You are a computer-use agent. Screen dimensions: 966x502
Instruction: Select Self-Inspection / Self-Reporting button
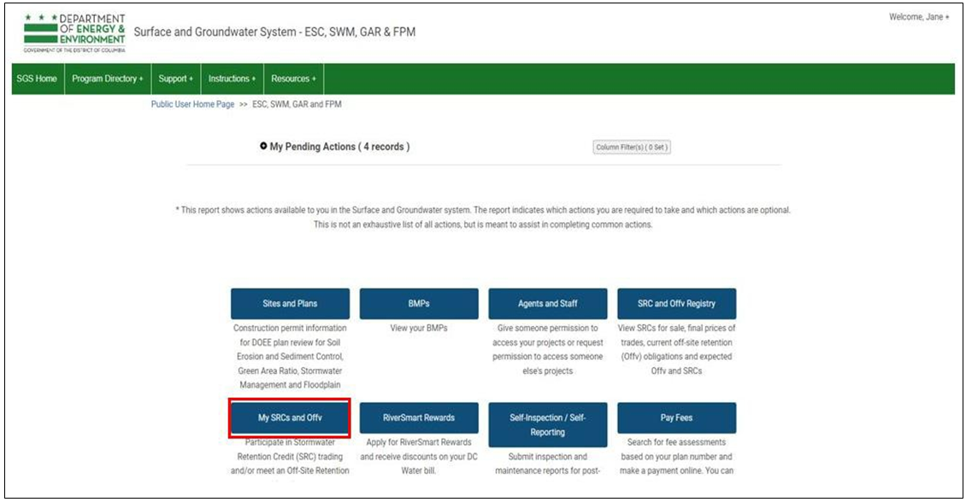pos(548,424)
